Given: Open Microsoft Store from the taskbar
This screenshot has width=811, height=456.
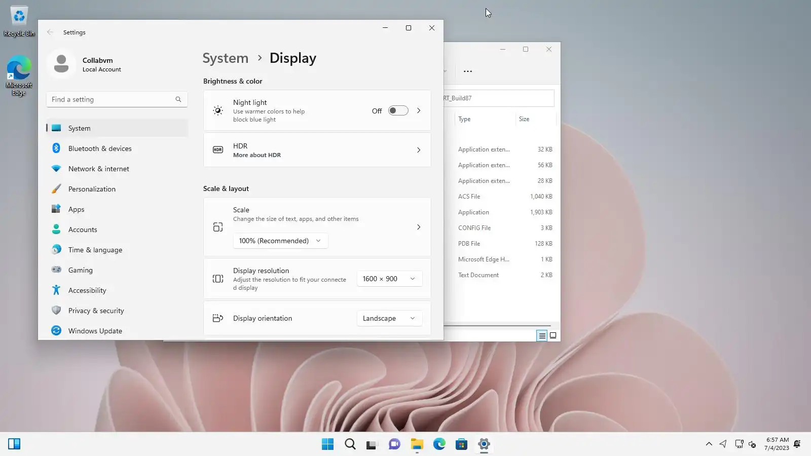Looking at the screenshot, I should pyautogui.click(x=462, y=444).
